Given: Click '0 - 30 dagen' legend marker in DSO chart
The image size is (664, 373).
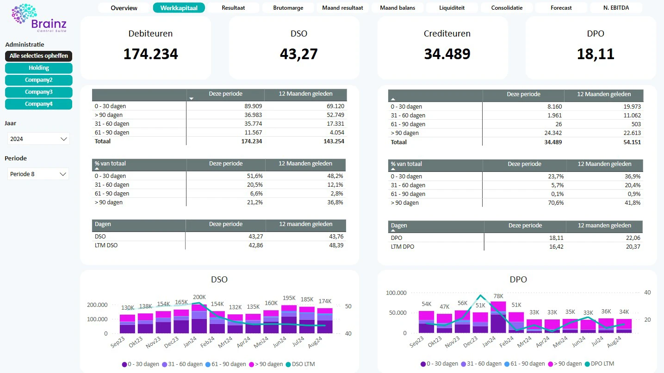Looking at the screenshot, I should [124, 364].
